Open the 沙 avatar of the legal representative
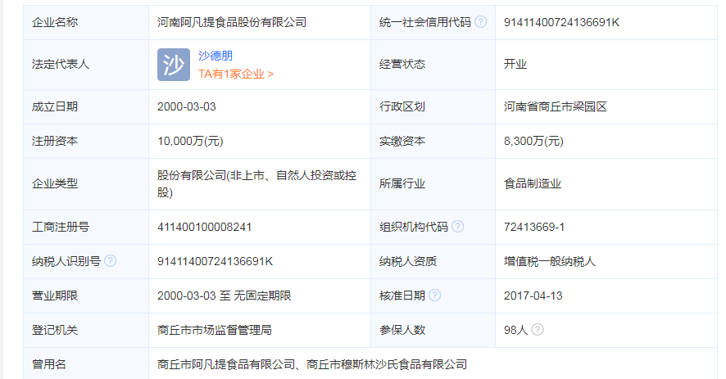 174,65
